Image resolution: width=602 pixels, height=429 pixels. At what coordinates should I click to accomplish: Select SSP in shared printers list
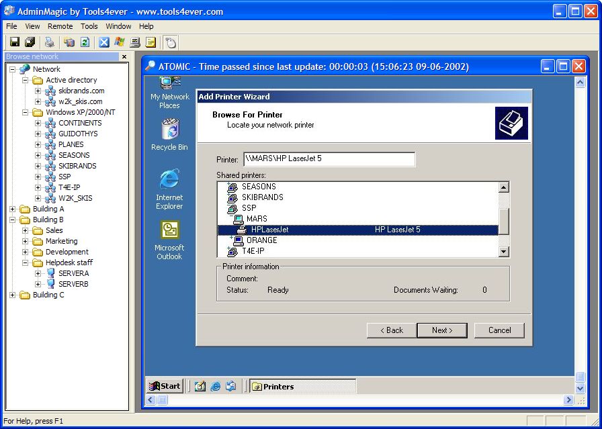tap(249, 208)
